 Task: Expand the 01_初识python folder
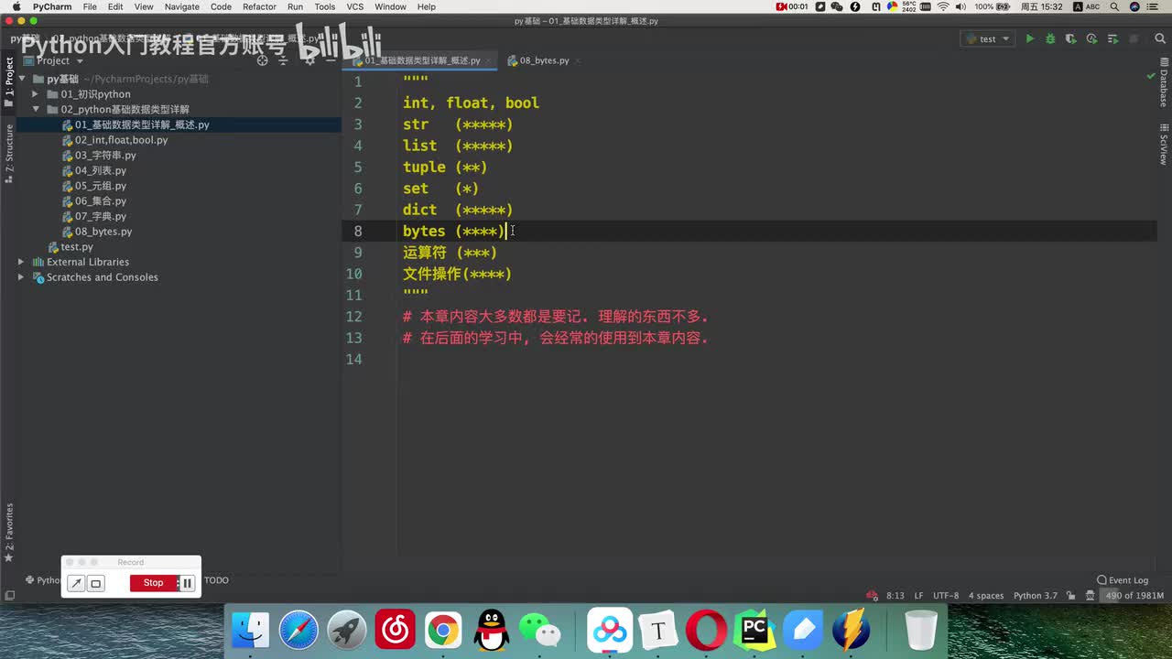(x=35, y=94)
